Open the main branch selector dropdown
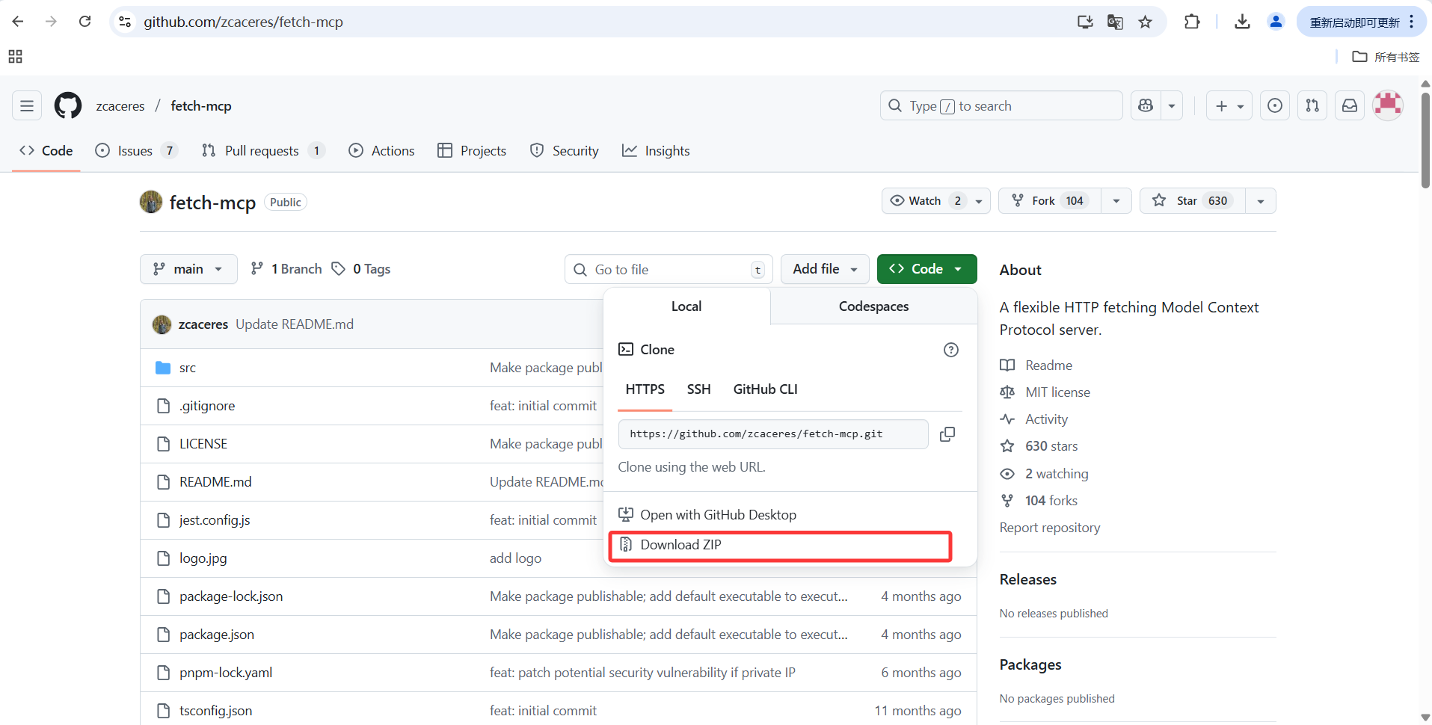The width and height of the screenshot is (1432, 725). click(x=188, y=269)
